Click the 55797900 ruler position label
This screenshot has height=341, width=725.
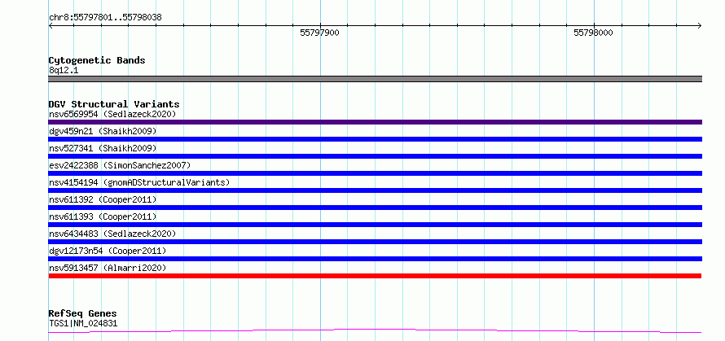(x=319, y=33)
